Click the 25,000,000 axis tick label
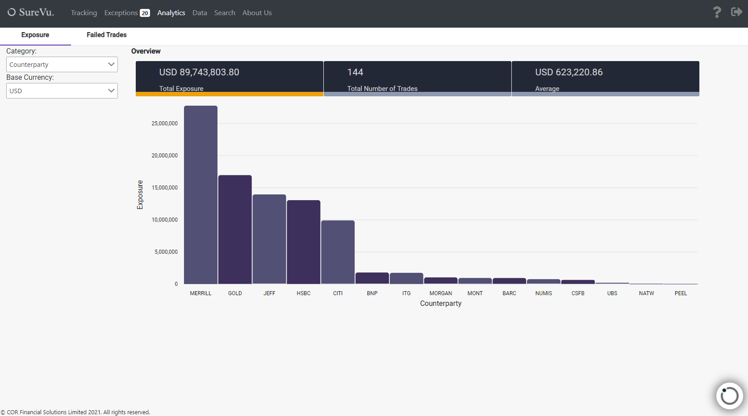748x416 pixels. (x=165, y=124)
